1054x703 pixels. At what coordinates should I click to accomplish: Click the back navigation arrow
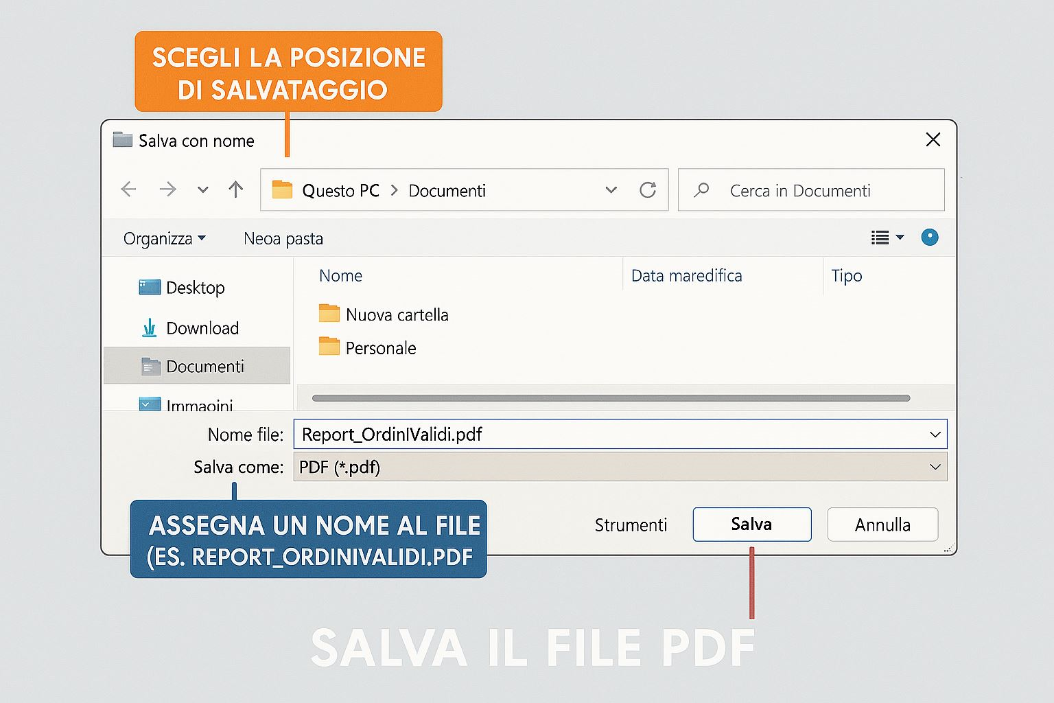coord(128,189)
